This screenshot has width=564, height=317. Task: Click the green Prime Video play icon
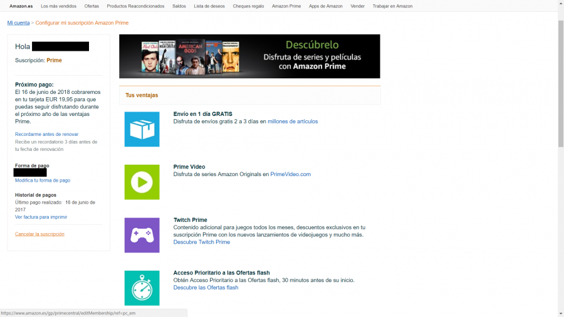click(x=142, y=182)
